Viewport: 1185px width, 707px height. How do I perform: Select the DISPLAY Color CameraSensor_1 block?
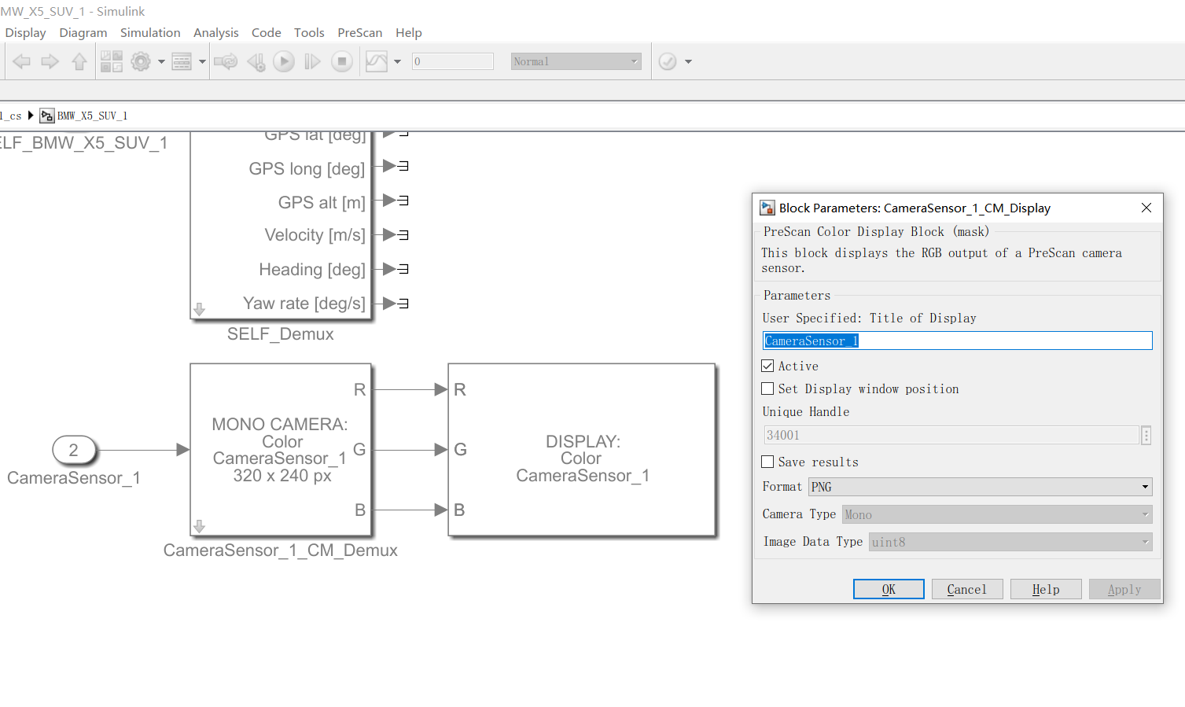(x=582, y=450)
